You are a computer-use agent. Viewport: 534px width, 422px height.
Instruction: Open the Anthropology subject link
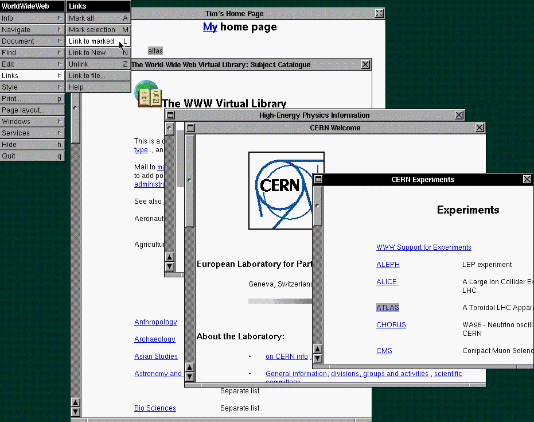(x=155, y=322)
